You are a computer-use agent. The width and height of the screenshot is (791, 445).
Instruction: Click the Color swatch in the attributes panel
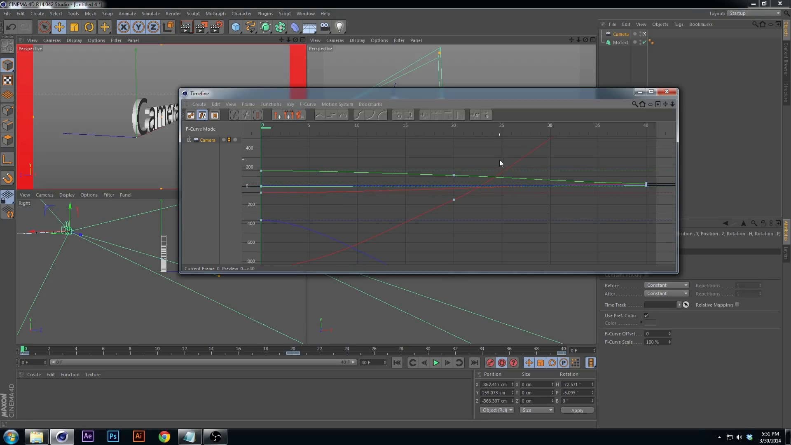pyautogui.click(x=651, y=323)
